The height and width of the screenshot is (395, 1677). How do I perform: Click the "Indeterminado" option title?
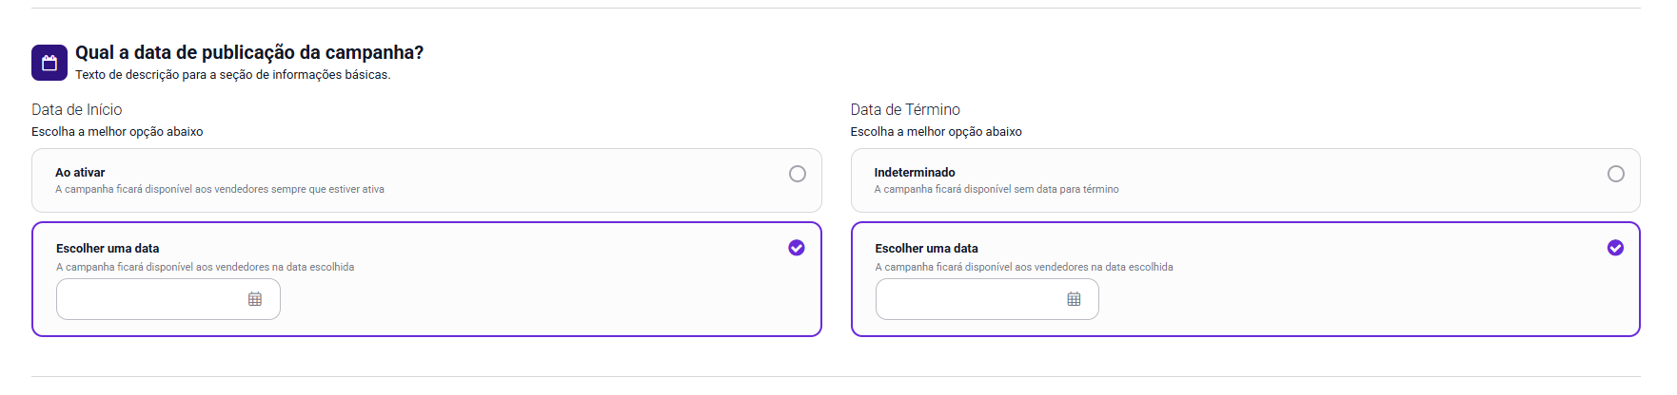click(915, 173)
